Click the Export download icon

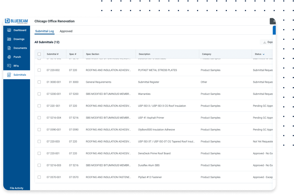click(x=265, y=42)
